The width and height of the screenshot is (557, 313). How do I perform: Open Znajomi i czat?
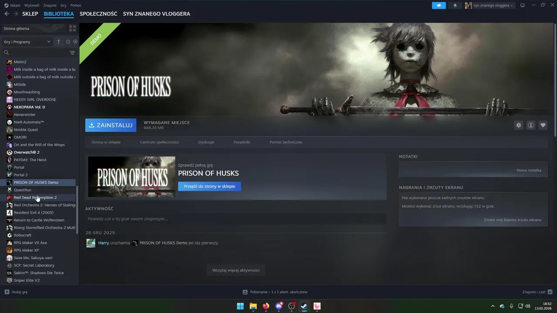(537, 292)
